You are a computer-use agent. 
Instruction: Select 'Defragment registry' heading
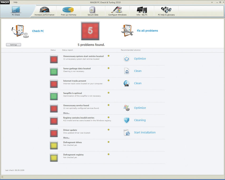73,155
